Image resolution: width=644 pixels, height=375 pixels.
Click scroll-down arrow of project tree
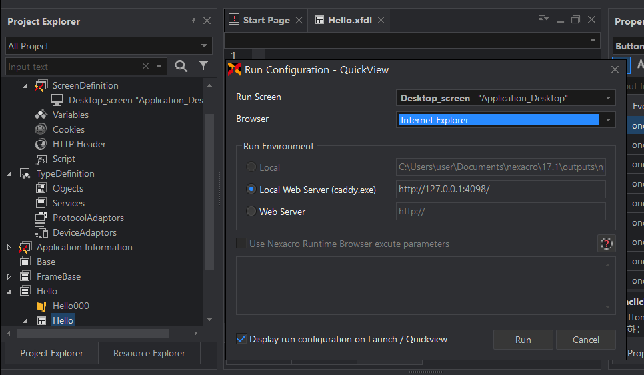coord(209,320)
